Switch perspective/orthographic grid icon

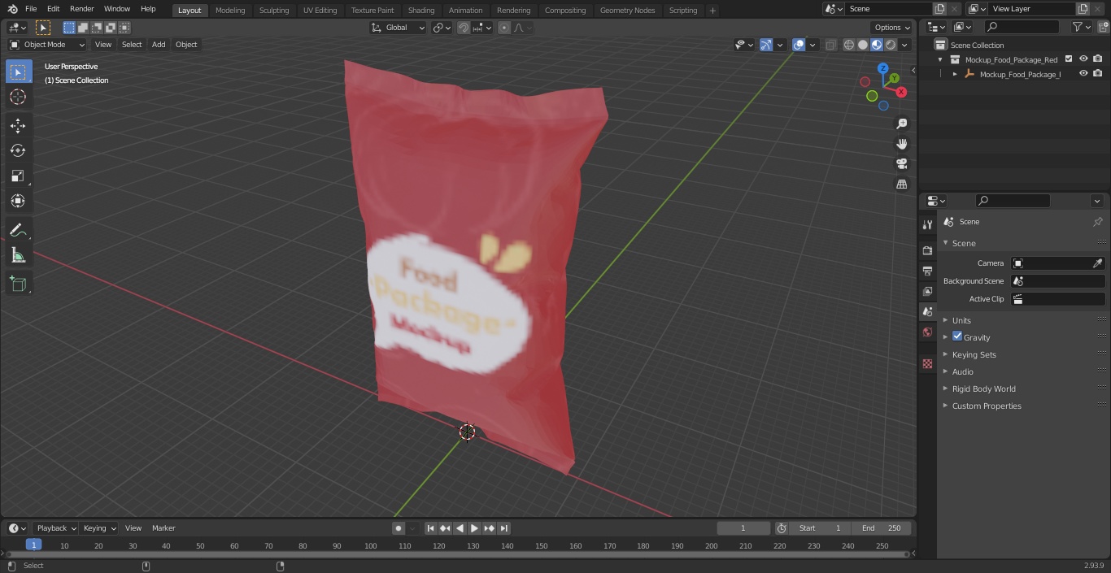tap(901, 184)
